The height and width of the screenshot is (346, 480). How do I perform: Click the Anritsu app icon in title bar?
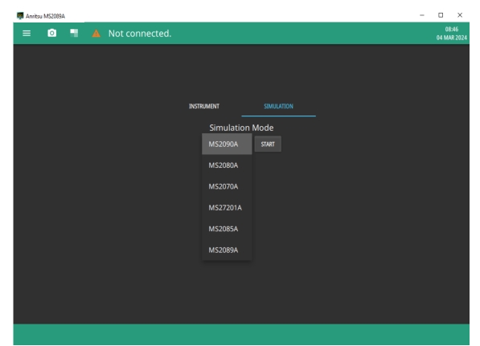[20, 15]
